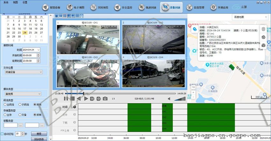Enable the 自动巡检 checkbox

pyautogui.click(x=2, y=134)
